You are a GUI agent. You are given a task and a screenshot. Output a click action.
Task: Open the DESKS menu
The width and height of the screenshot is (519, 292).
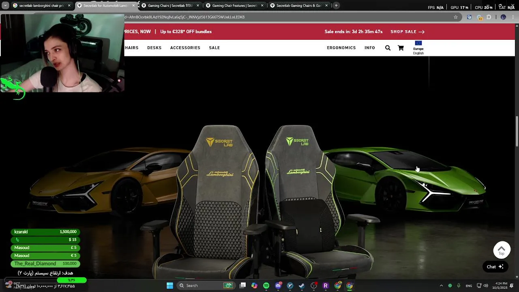click(154, 48)
